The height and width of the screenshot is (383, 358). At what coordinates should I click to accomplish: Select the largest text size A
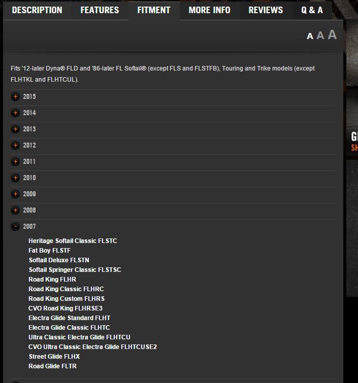[x=332, y=34]
